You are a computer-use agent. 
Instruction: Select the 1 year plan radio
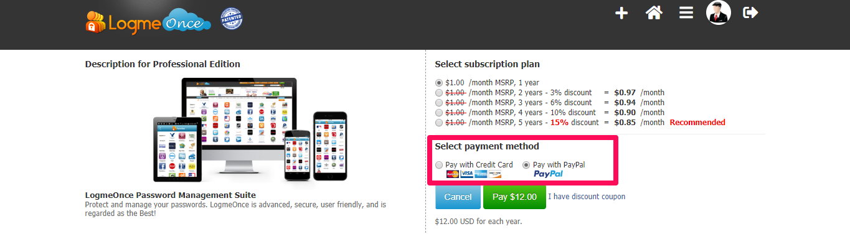pos(439,83)
